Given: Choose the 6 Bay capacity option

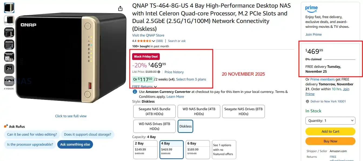Looking at the screenshot, I should coord(198,149).
